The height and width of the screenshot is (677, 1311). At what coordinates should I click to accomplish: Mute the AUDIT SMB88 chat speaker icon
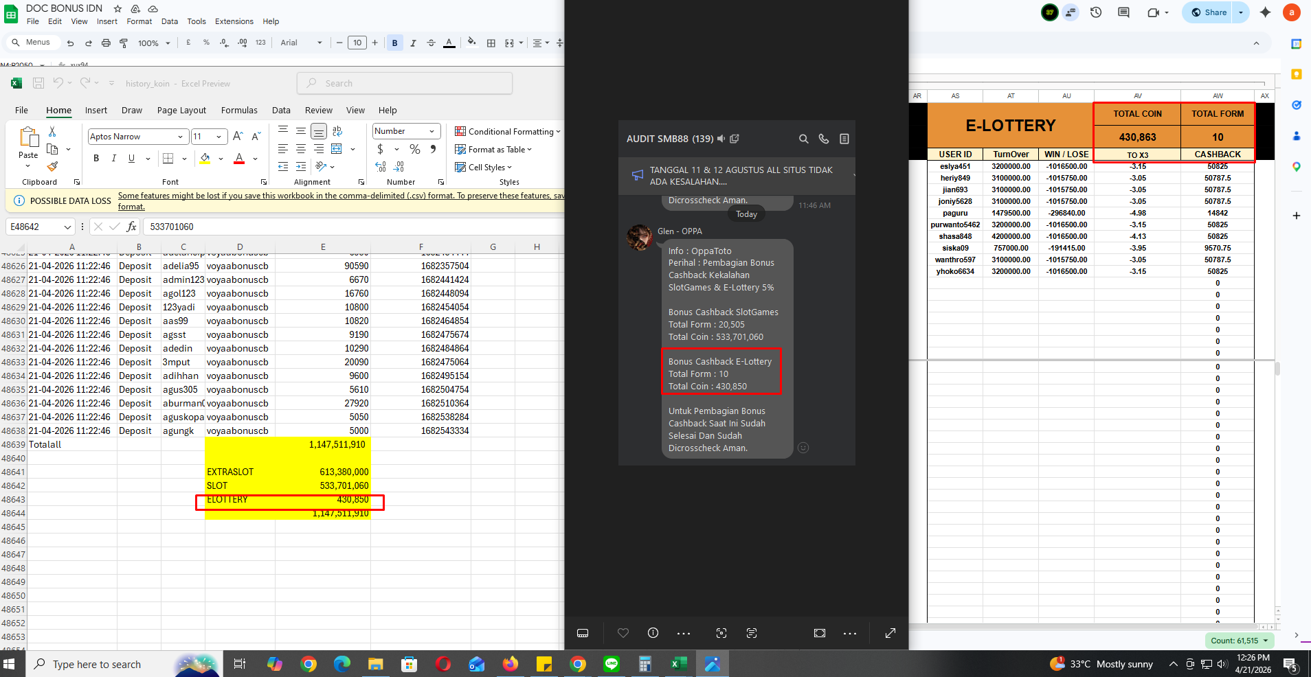tap(721, 139)
